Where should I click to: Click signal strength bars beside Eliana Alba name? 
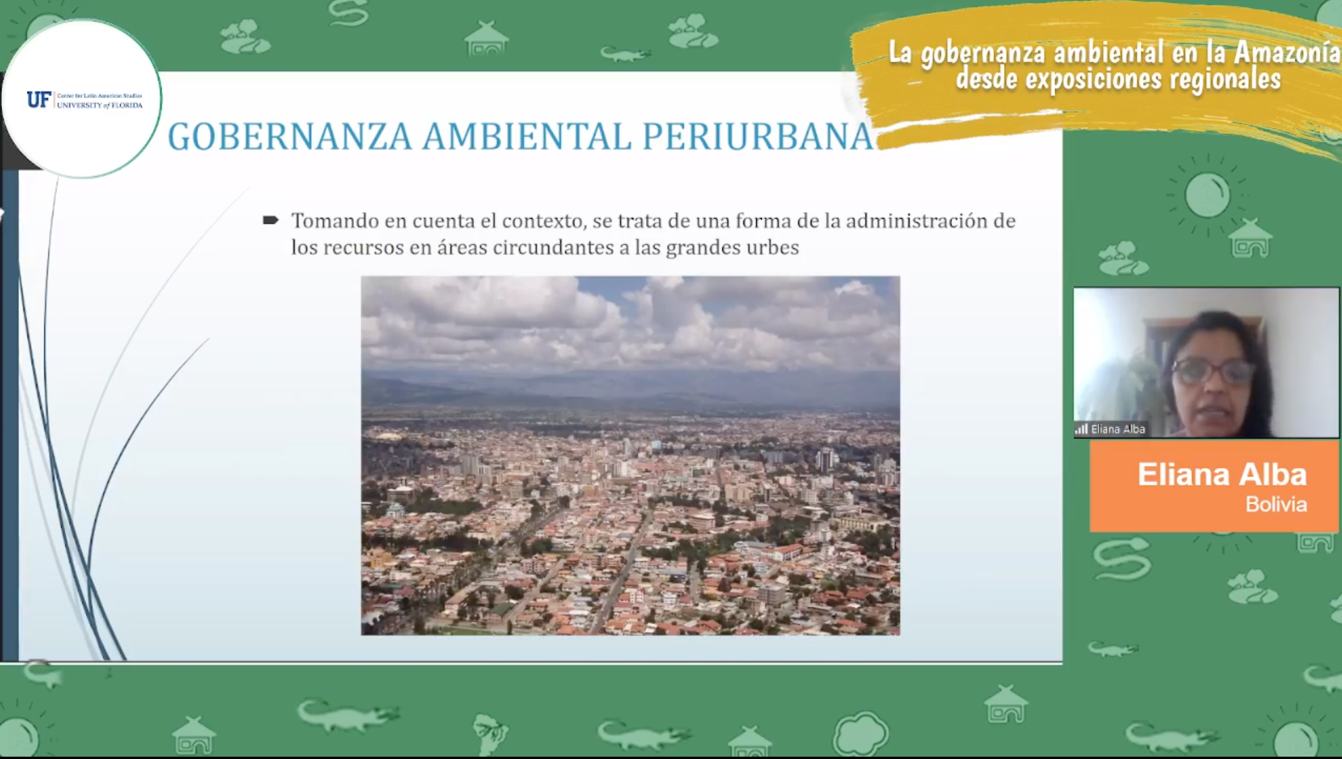(x=1081, y=429)
